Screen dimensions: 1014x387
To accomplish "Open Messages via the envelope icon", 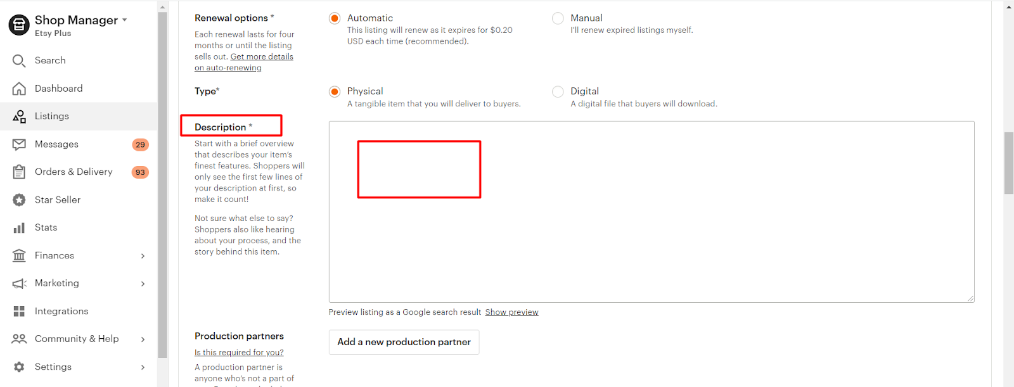I will (x=19, y=144).
